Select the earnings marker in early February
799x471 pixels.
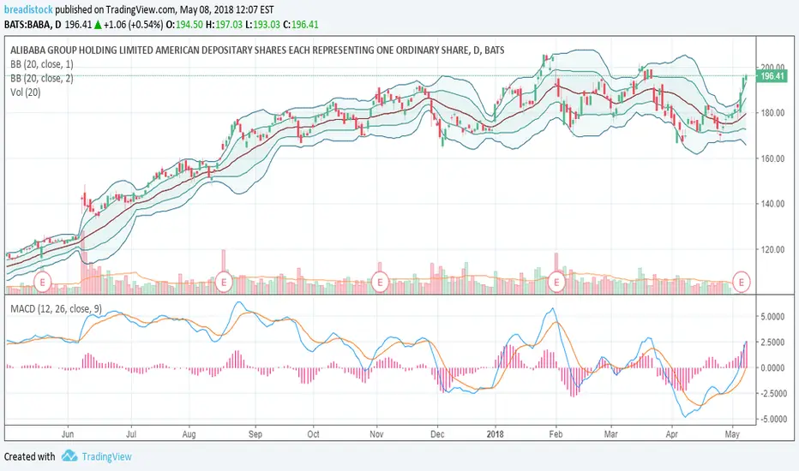pos(556,282)
